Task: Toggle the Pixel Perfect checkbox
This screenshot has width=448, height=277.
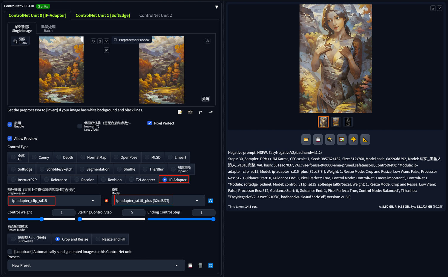Action: (150, 123)
